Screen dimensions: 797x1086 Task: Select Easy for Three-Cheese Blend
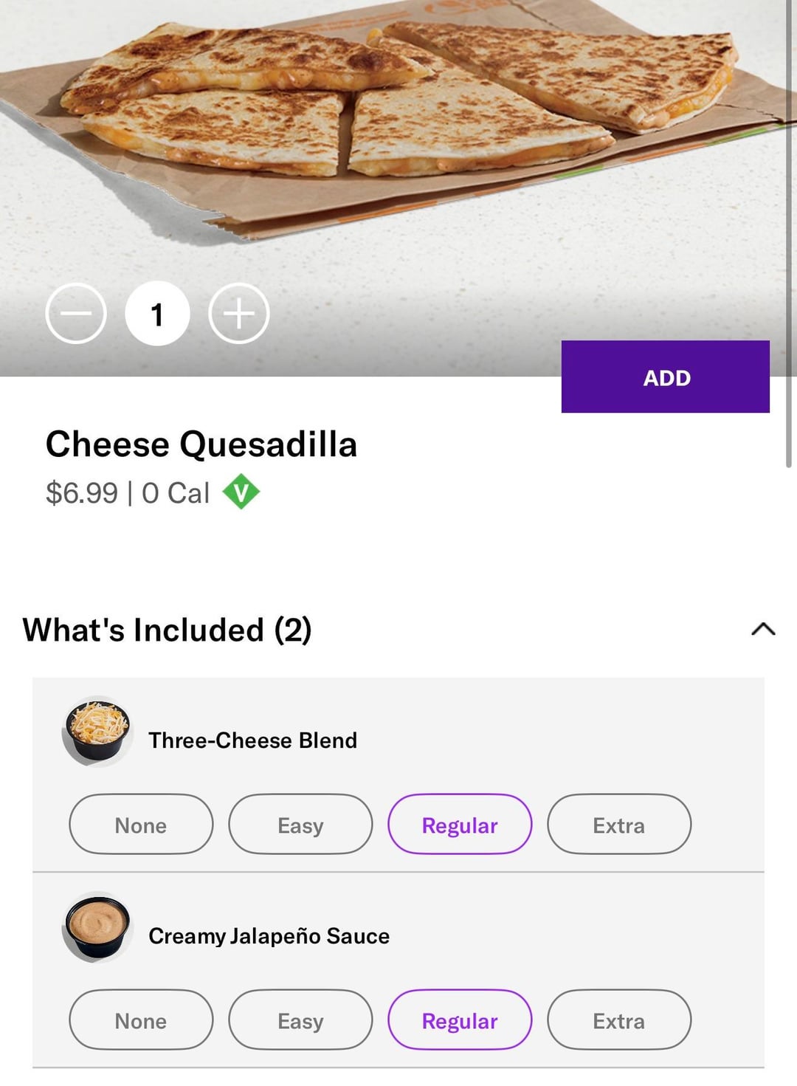coord(300,825)
